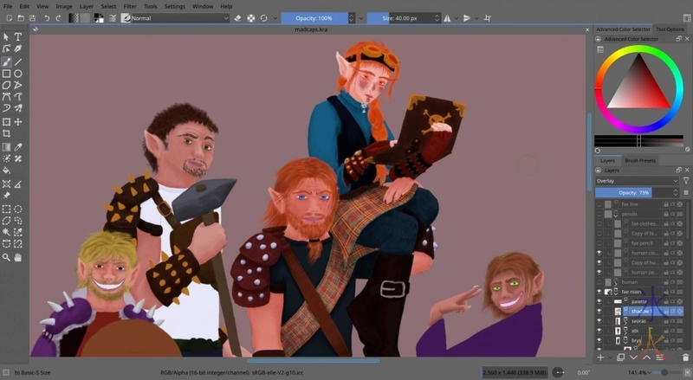
Task: Switch to the Brush Presets tab
Action: tap(640, 160)
